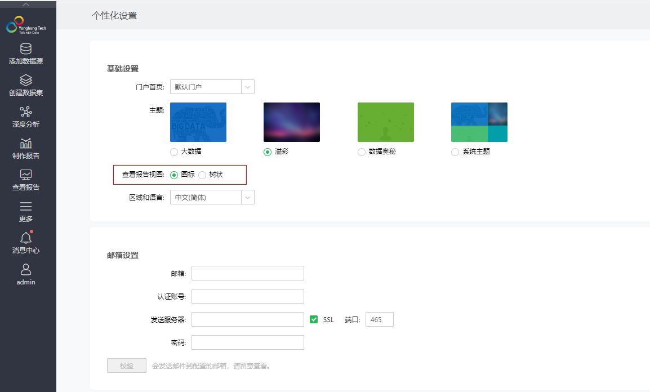The width and height of the screenshot is (650, 392).
Task: Click admin label in sidebar
Action: [x=26, y=282]
